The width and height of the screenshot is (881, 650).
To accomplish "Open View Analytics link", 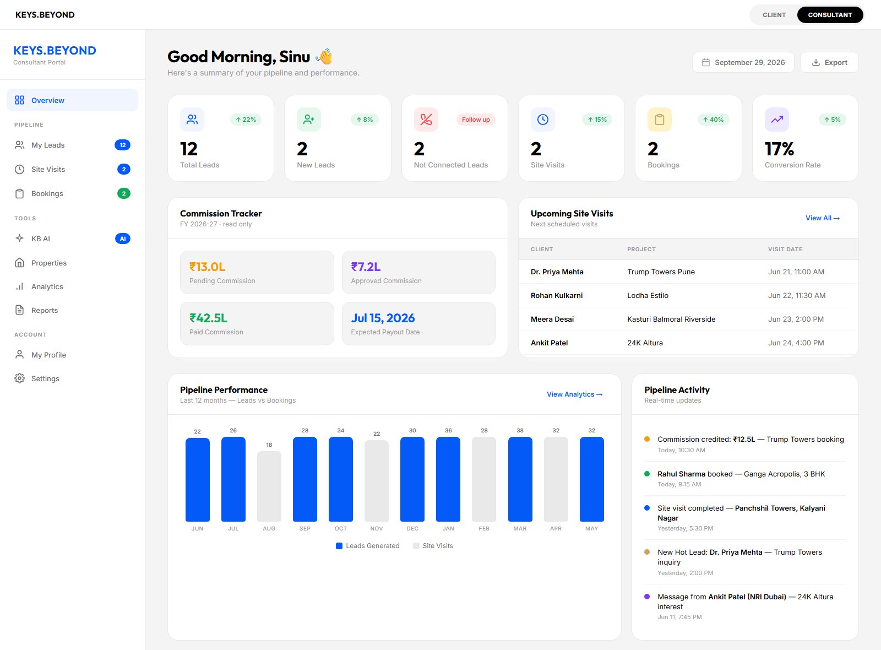I will (575, 394).
